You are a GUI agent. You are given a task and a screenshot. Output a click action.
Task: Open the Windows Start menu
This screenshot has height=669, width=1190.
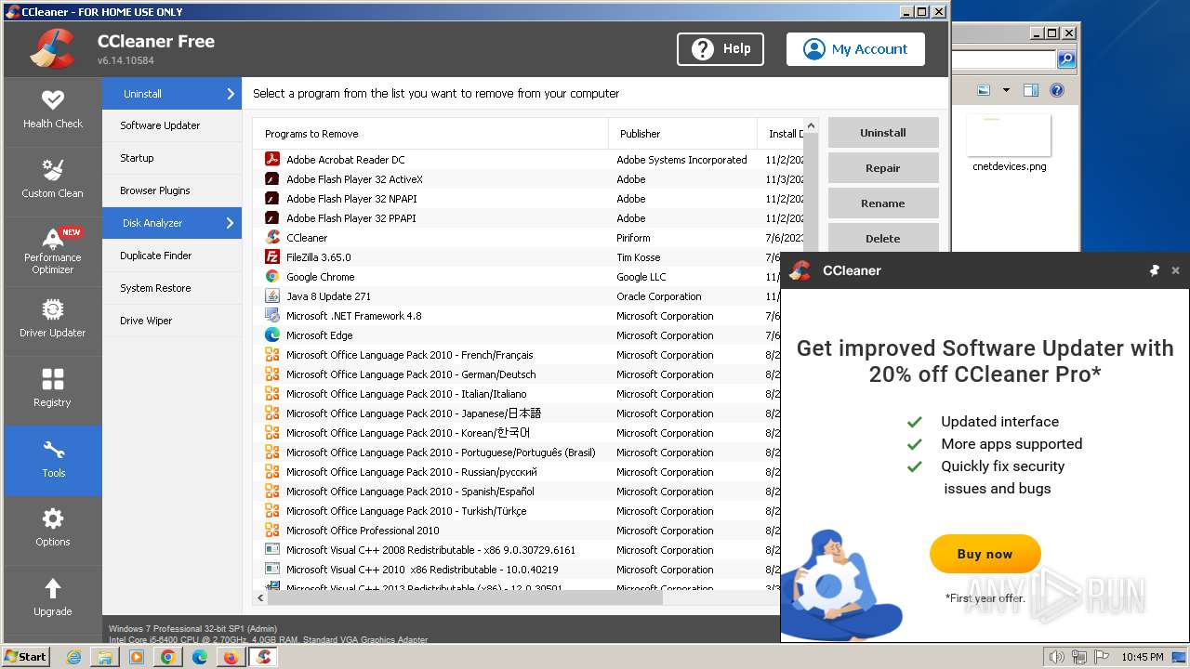[x=27, y=657]
